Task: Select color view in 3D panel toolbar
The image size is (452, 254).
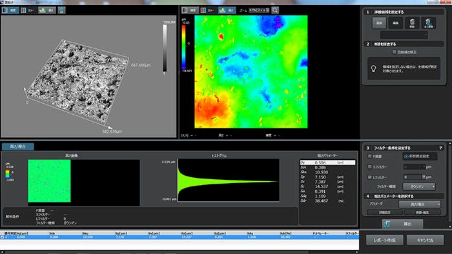Action: [x=28, y=10]
